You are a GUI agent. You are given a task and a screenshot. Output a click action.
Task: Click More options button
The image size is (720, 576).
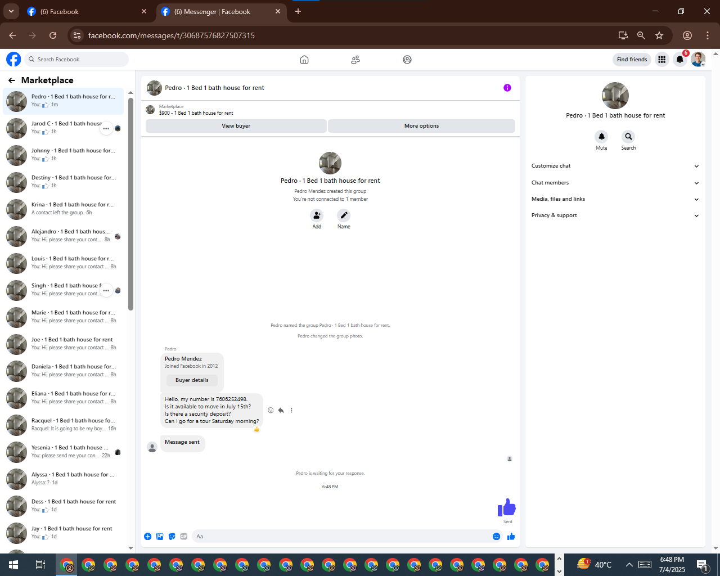(x=421, y=126)
